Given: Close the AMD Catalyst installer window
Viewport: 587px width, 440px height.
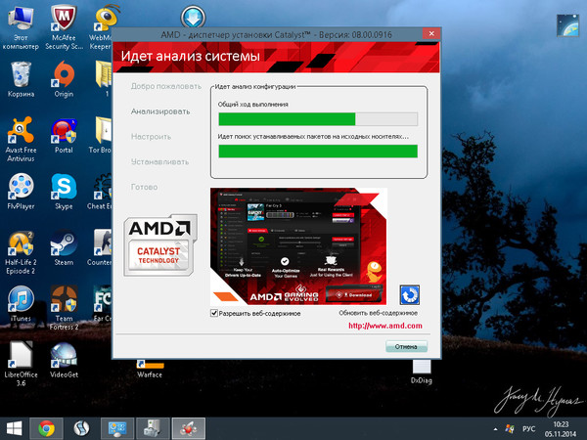Looking at the screenshot, I should click(431, 33).
